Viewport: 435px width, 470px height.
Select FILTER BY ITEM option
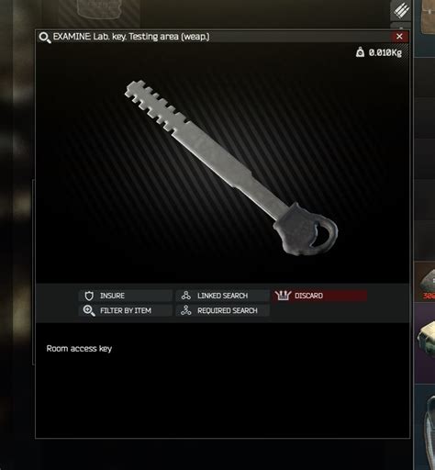coord(126,310)
